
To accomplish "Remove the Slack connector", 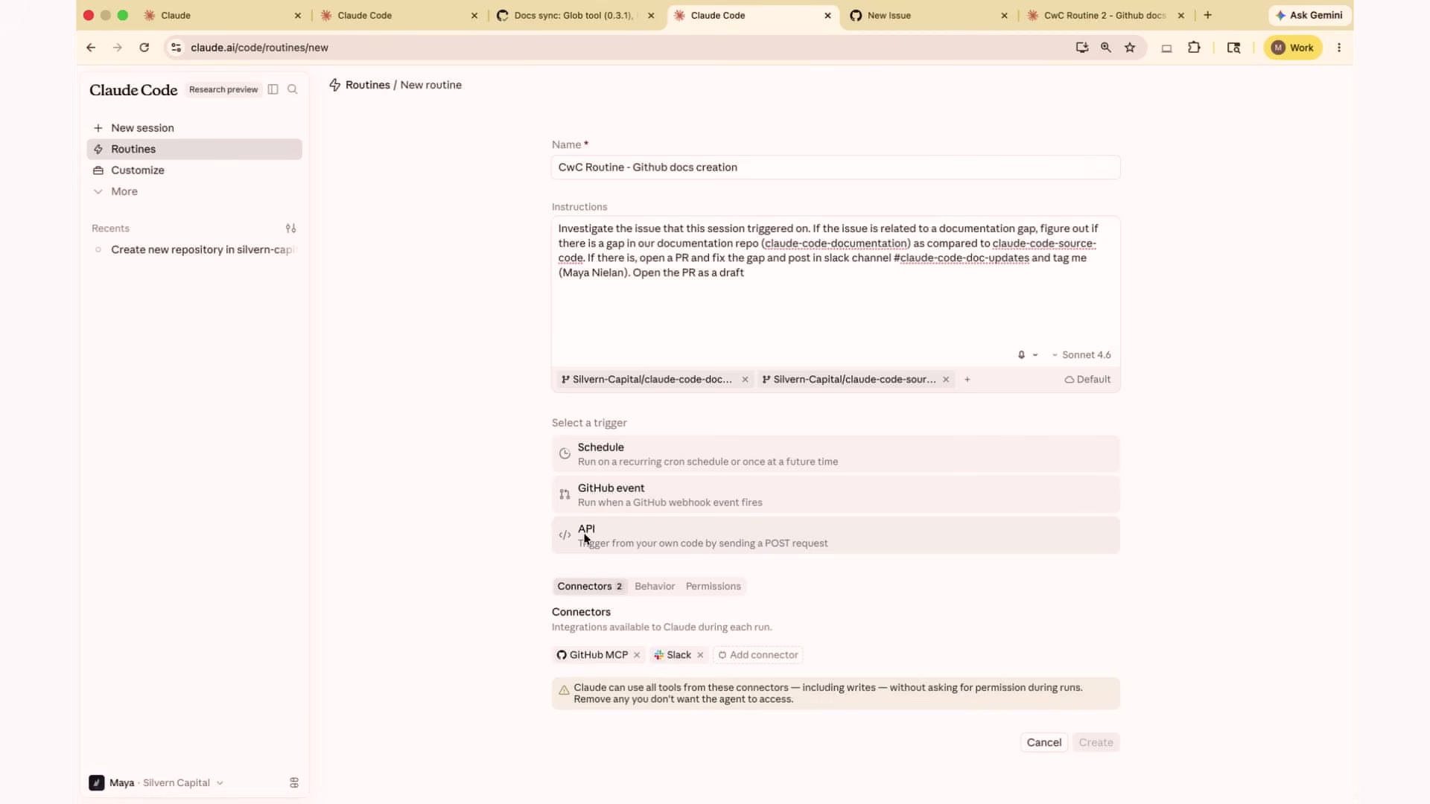I will point(700,655).
